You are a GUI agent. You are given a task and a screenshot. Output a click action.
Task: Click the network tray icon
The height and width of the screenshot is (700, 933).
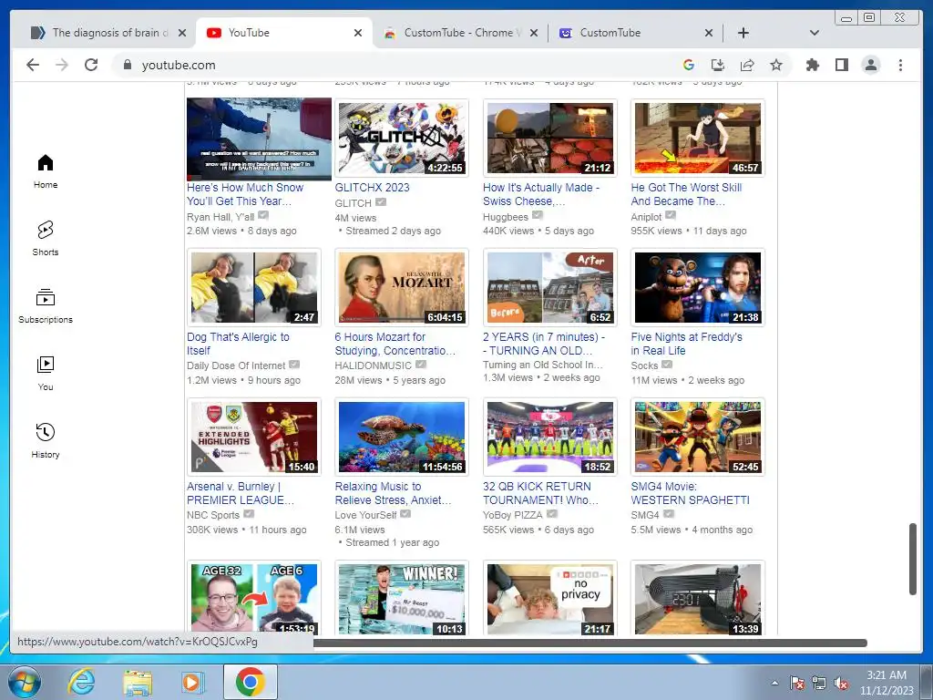819,684
